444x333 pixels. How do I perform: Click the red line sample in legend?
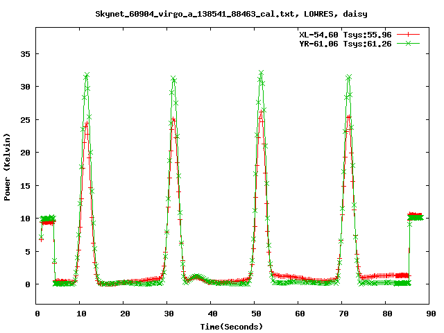pos(408,35)
